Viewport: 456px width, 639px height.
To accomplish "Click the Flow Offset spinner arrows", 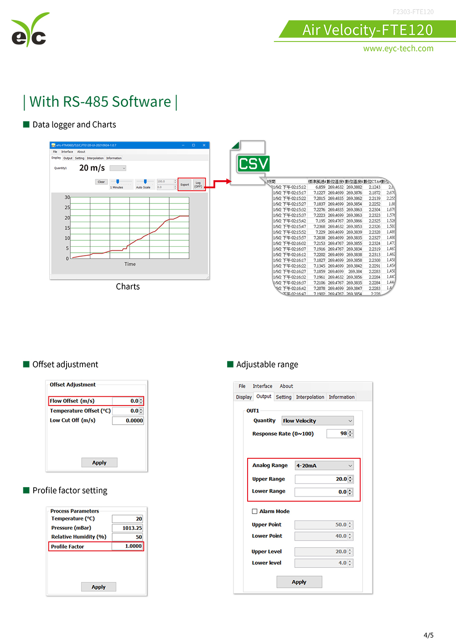I will [141, 401].
